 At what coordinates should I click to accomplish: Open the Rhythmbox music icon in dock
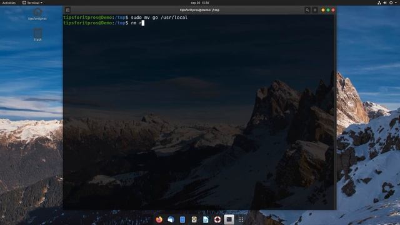[194, 219]
